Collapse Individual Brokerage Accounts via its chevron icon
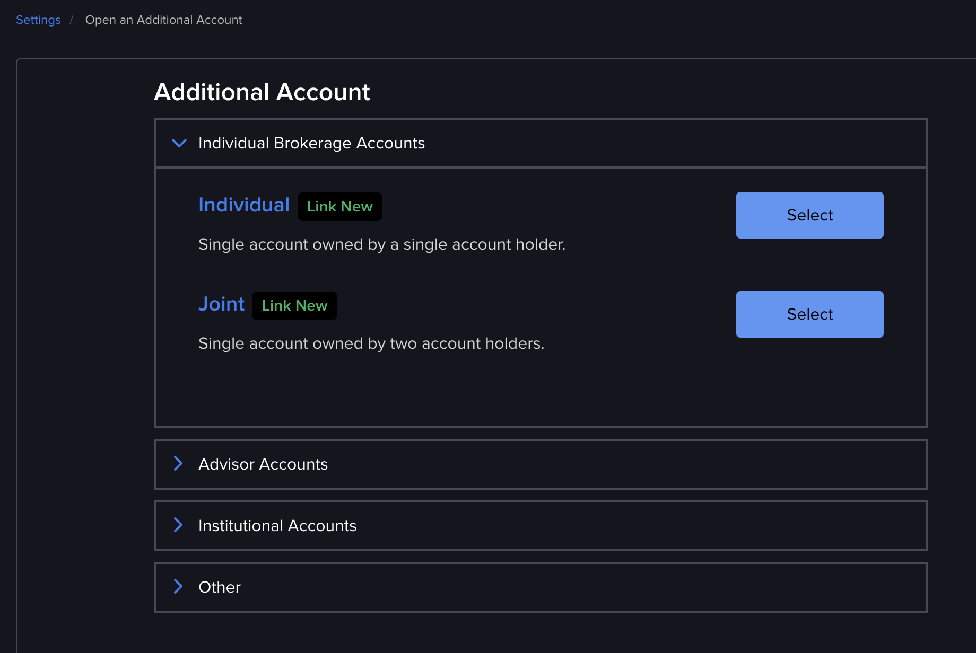The image size is (976, 653). (x=179, y=143)
